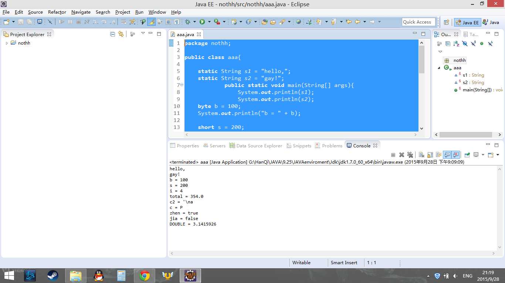Expand the nothh project node
505x283 pixels.
pyautogui.click(x=7, y=43)
